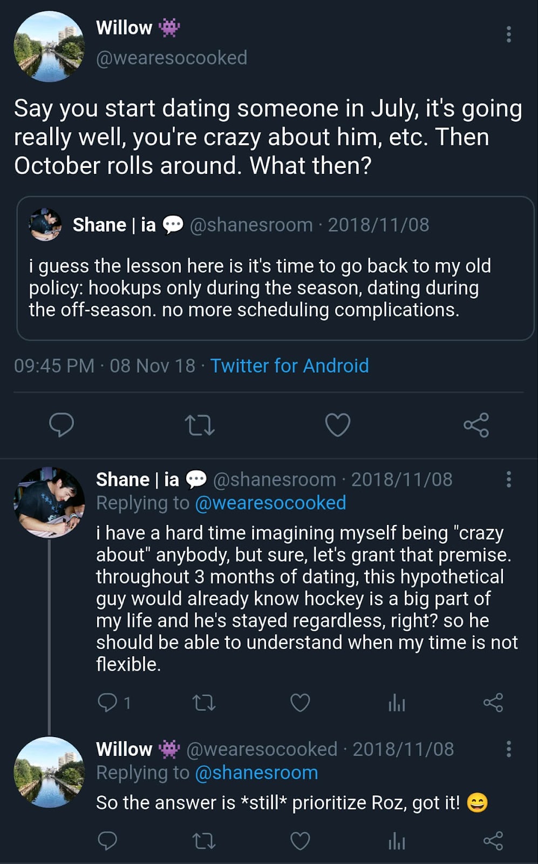The image size is (538, 864).
Task: Open the Twitter for Android link
Action: (289, 366)
